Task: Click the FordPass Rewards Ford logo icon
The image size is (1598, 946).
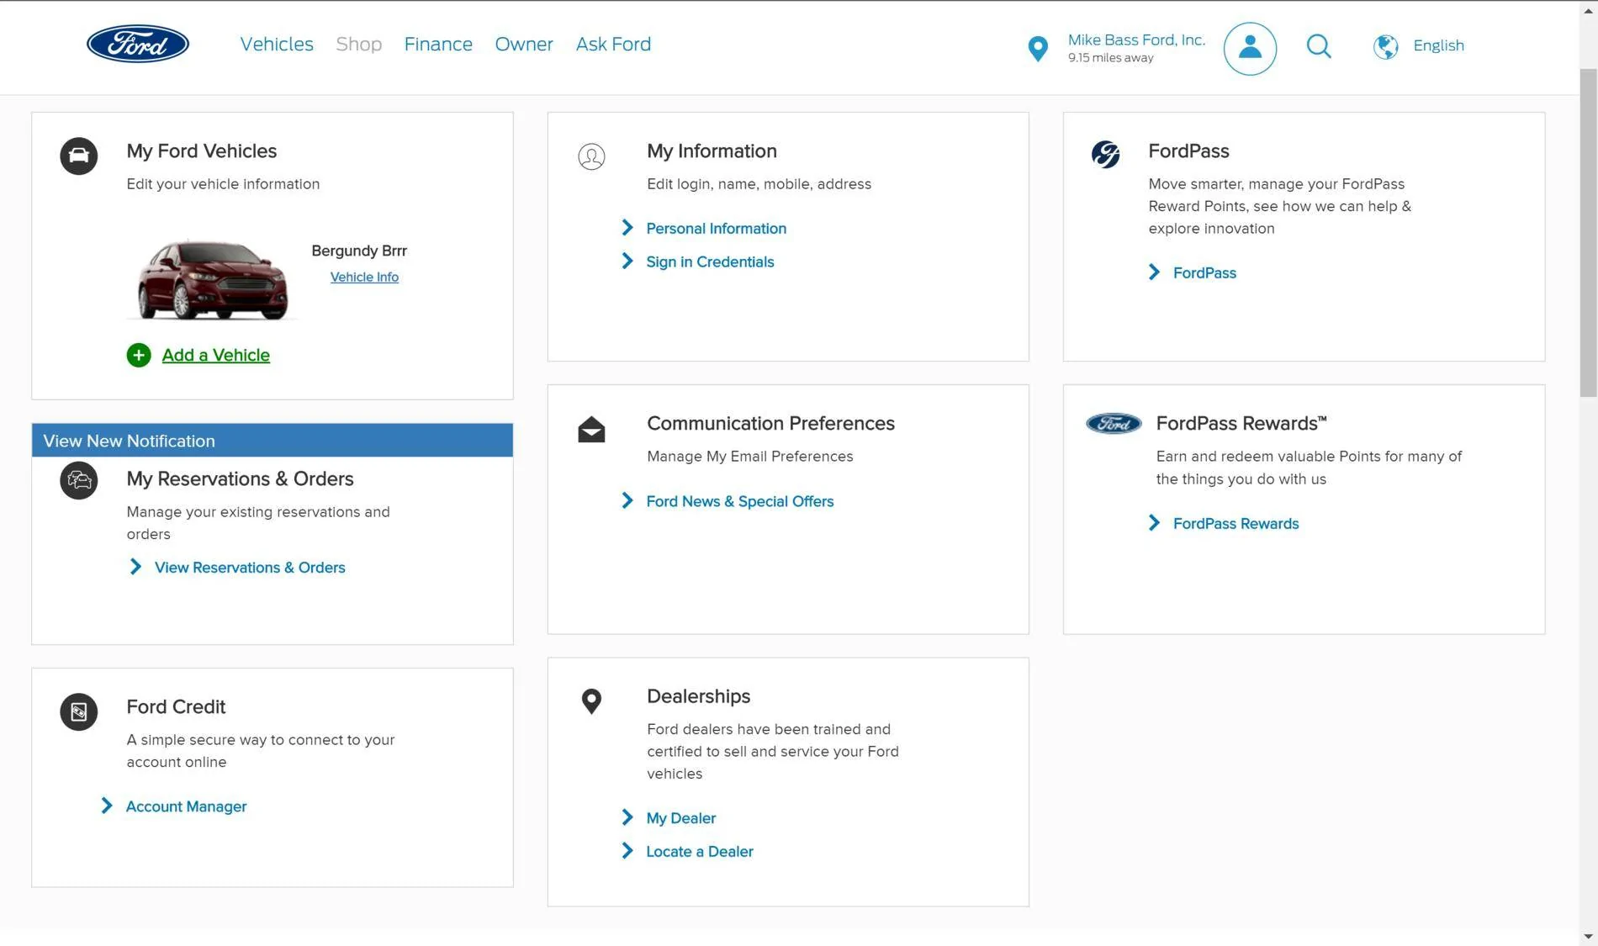Action: [x=1114, y=424]
